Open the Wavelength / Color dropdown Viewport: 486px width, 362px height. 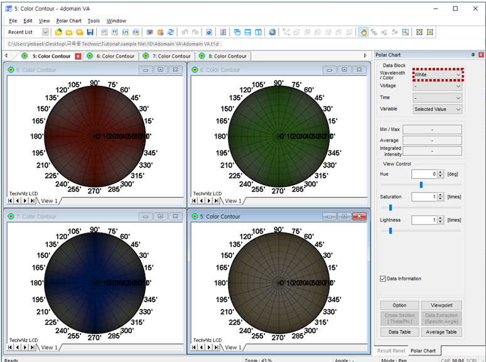(x=438, y=75)
